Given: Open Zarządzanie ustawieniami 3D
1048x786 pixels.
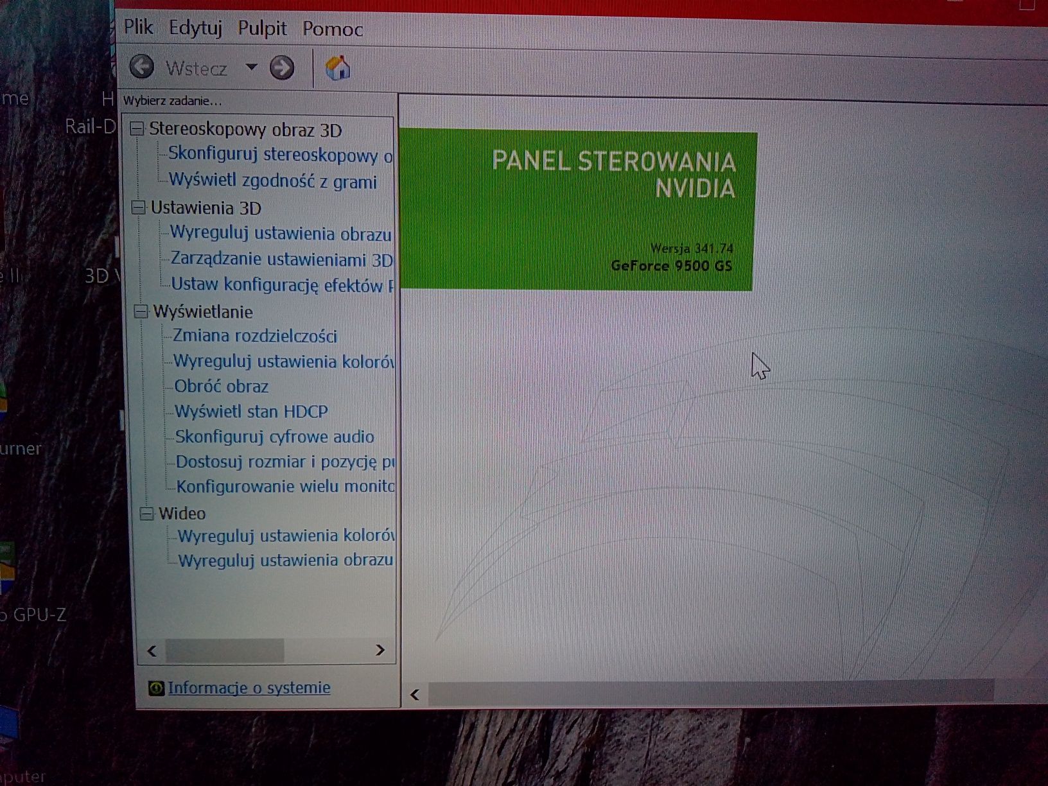Looking at the screenshot, I should 282,259.
